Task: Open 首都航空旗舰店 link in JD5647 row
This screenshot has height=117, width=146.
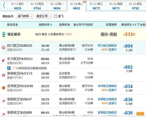Action: coord(107,99)
